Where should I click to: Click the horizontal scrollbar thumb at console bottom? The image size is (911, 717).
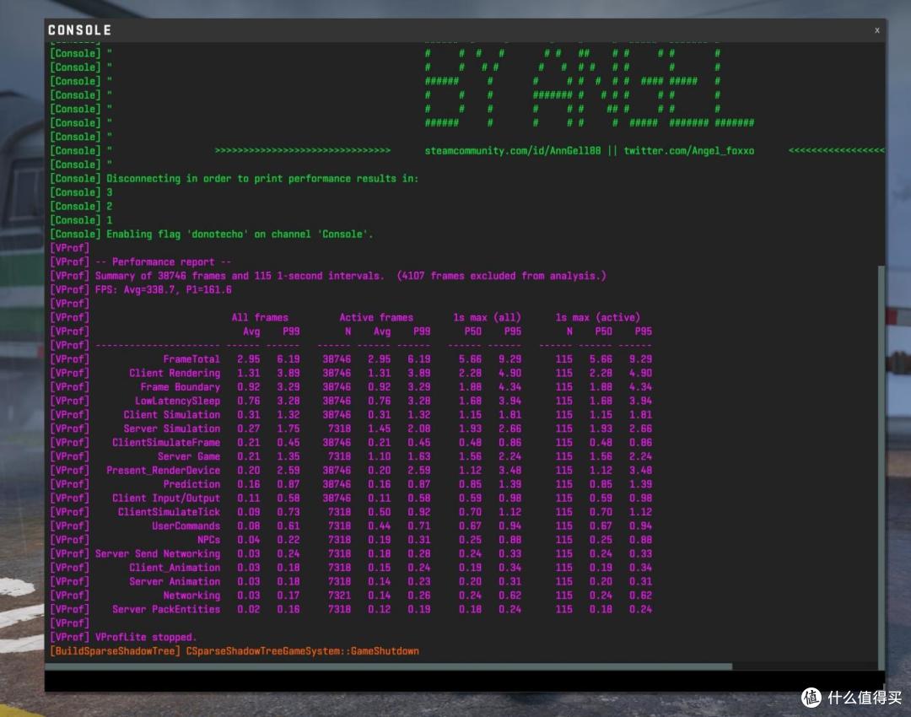point(389,666)
